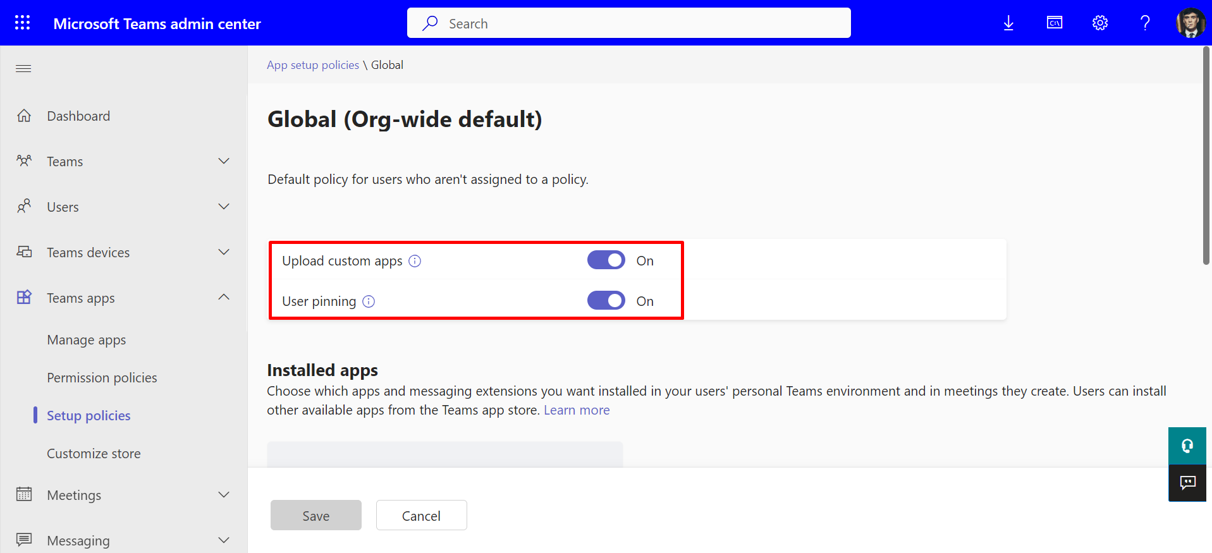Open the help question mark icon
Screen dimensions: 1212x553
tap(1145, 23)
